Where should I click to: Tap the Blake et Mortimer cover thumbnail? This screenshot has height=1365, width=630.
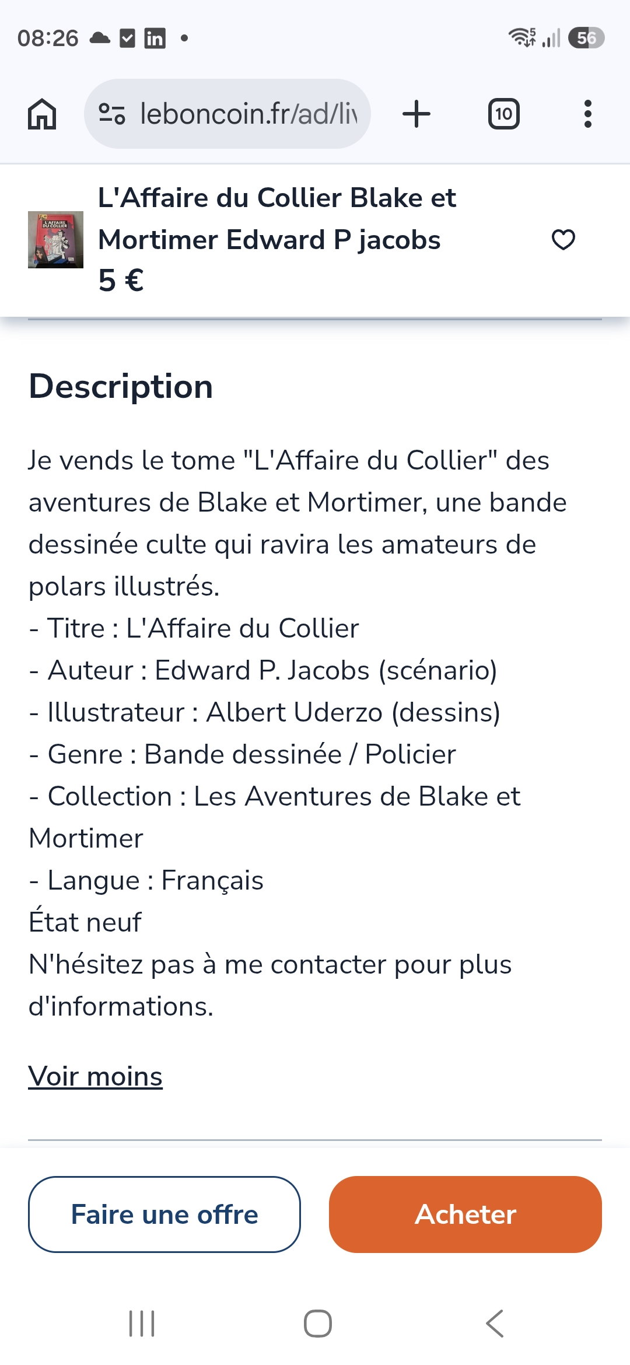(x=55, y=240)
